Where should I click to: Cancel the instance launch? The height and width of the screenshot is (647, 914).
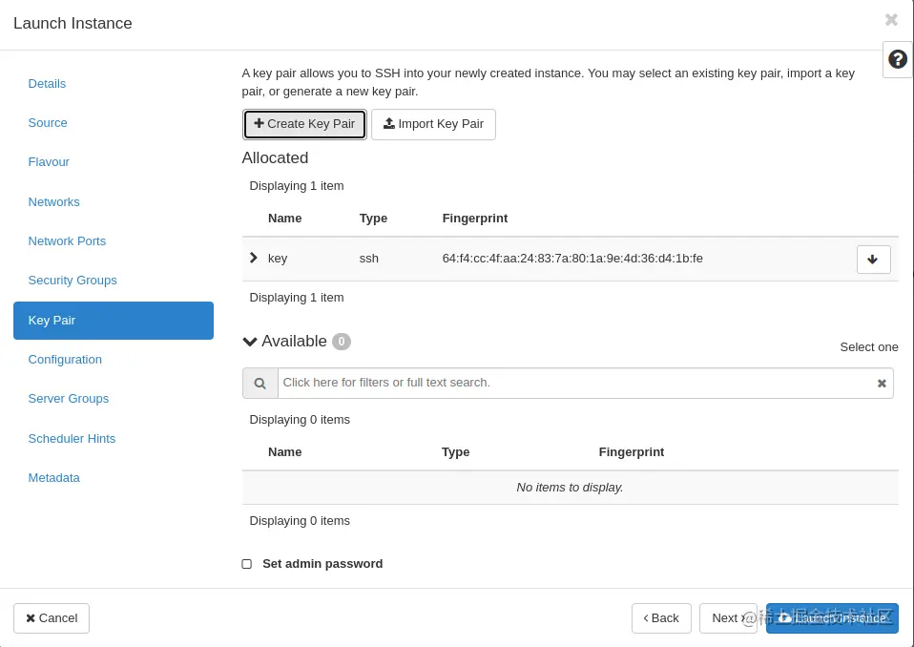(52, 617)
